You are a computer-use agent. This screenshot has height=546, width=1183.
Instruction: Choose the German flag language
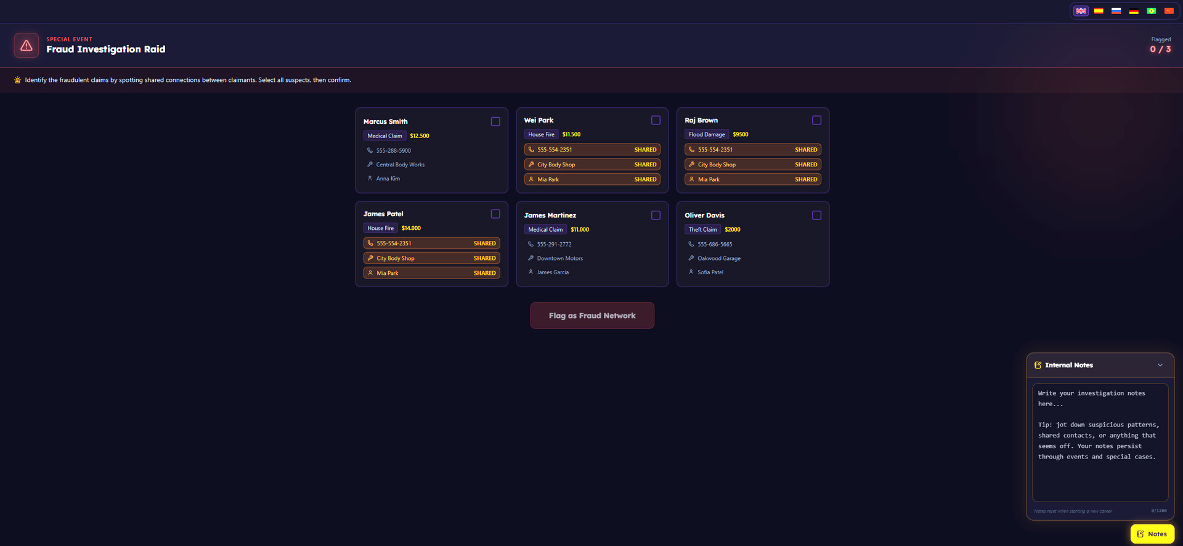tap(1134, 11)
